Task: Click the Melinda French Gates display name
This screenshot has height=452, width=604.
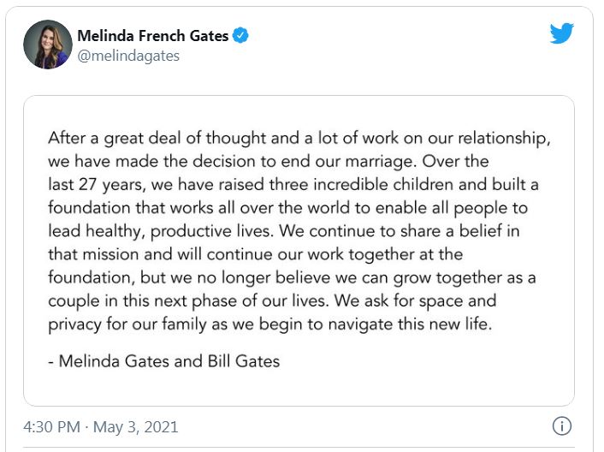Action: [154, 36]
